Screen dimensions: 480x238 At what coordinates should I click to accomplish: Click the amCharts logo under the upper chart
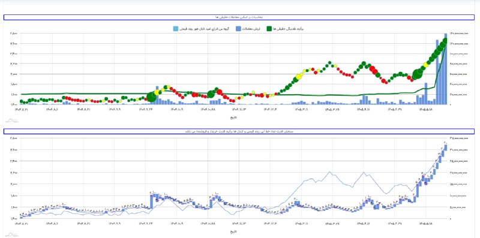coord(11,120)
